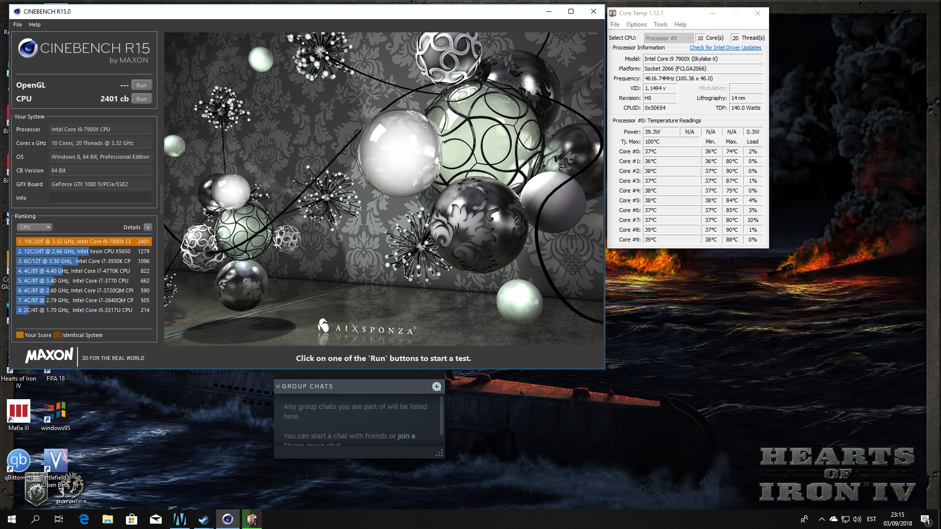Click the TDP value 140.0 Watts
This screenshot has height=529, width=941.
click(746, 108)
